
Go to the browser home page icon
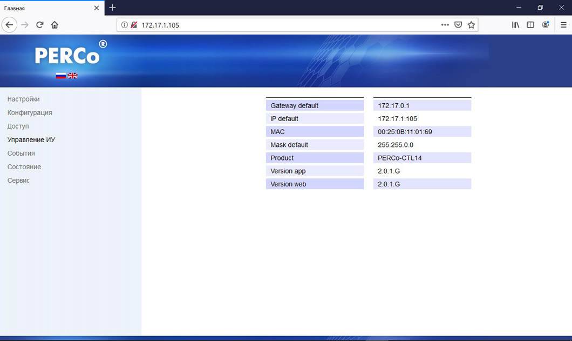(x=55, y=25)
